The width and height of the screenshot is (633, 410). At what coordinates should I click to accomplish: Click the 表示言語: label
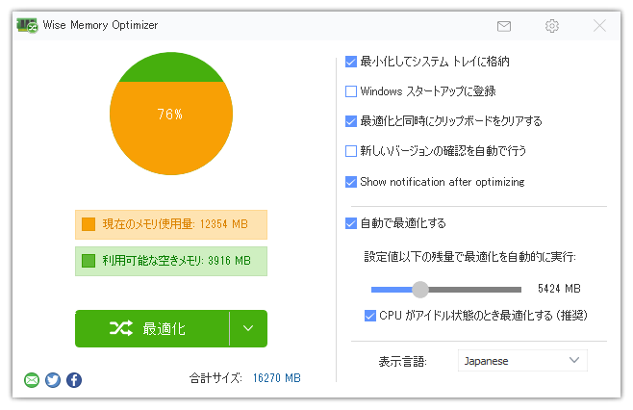coord(402,361)
